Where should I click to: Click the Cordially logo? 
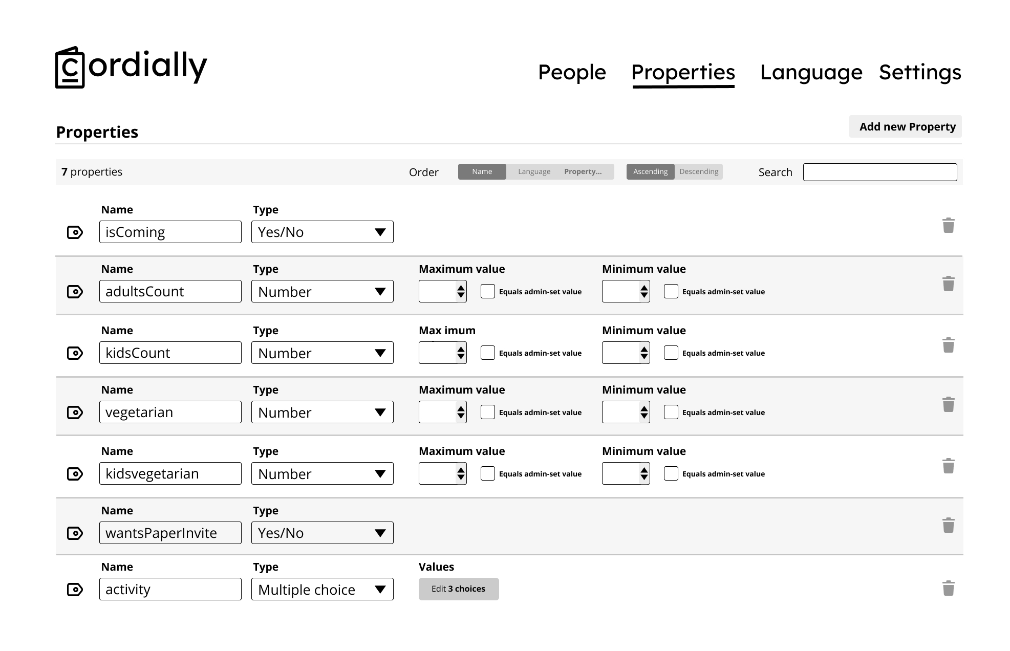point(131,68)
